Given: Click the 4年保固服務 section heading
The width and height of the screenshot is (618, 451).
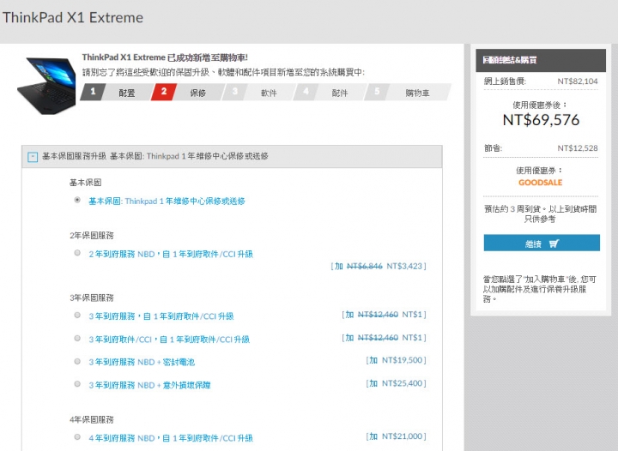Looking at the screenshot, I should pyautogui.click(x=92, y=420).
